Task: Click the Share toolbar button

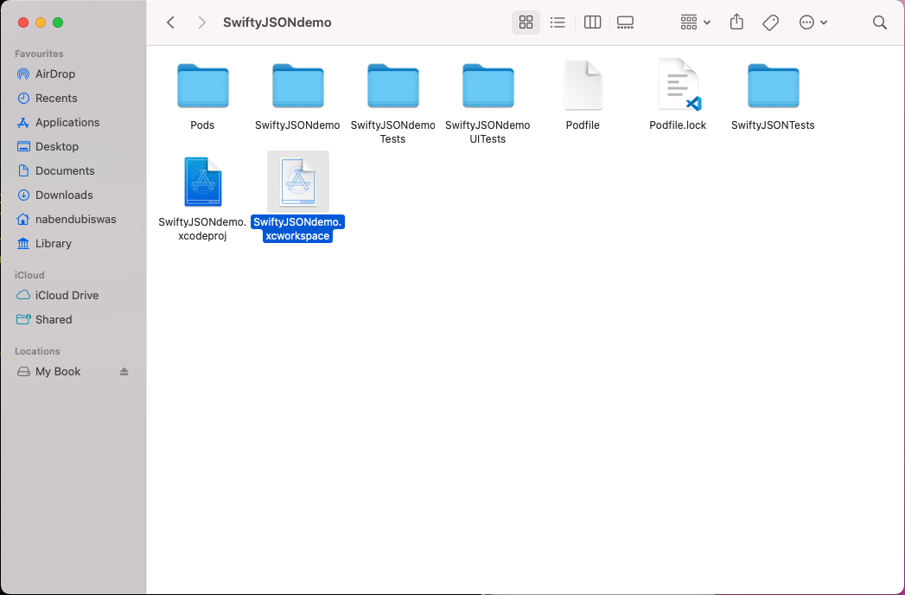Action: [x=736, y=22]
